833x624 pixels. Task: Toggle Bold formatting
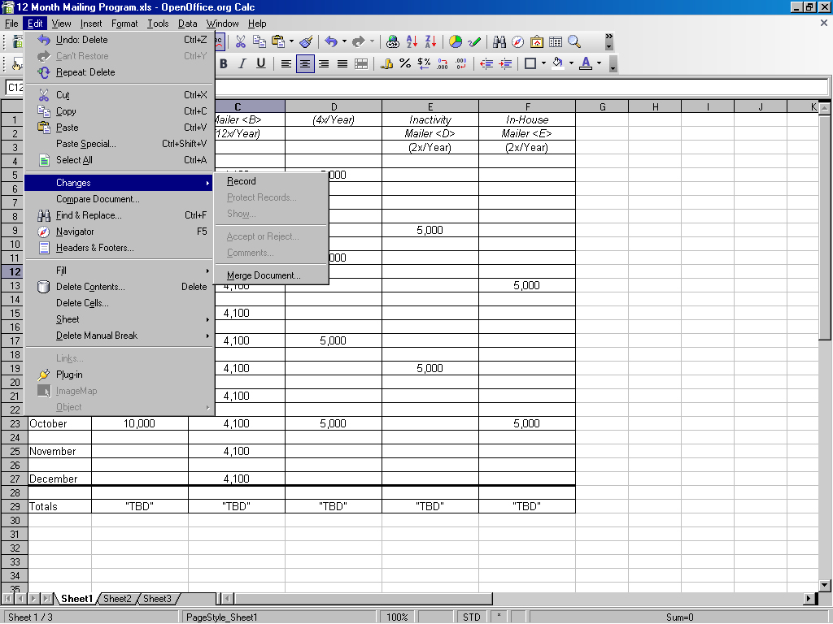point(223,63)
